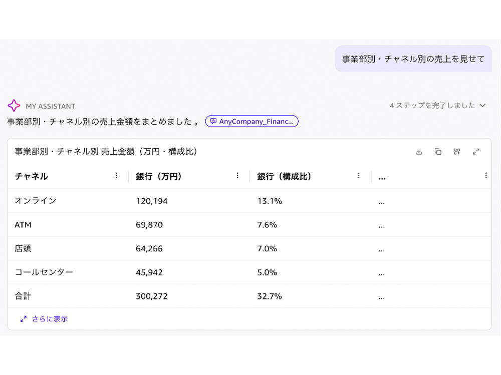Open the 銀行（万円） column options menu

coord(237,175)
